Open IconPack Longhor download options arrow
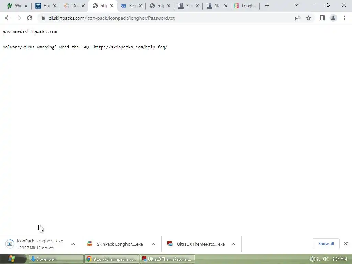 coord(73,244)
